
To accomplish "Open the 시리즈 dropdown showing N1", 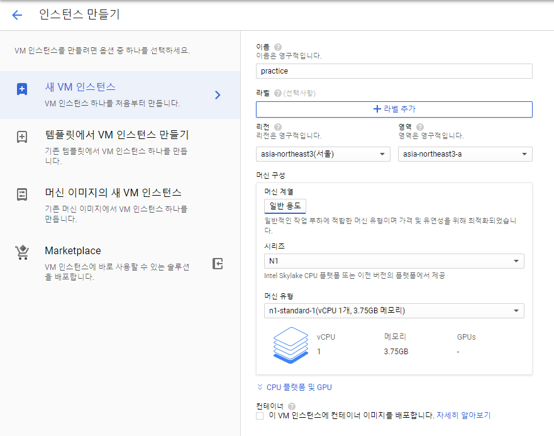I will pos(394,261).
